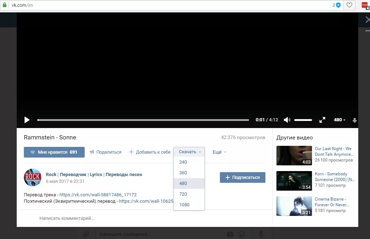This screenshot has height=239, width=370.
Task: Close the video popup with X
Action: pyautogui.click(x=368, y=20)
